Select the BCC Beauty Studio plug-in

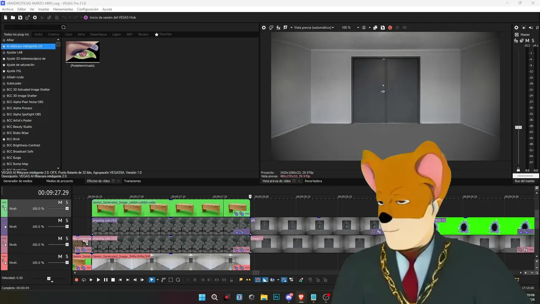point(19,127)
